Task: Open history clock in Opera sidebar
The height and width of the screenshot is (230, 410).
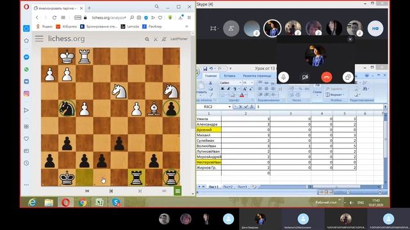Action: [x=26, y=163]
